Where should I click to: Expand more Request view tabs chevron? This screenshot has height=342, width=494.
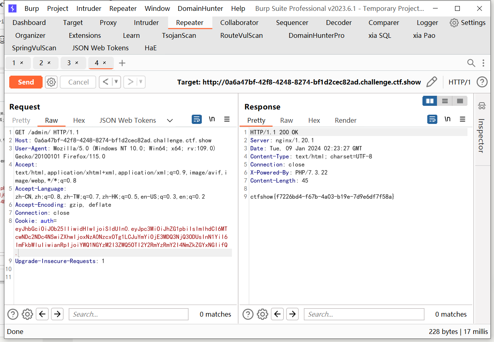pyautogui.click(x=170, y=120)
